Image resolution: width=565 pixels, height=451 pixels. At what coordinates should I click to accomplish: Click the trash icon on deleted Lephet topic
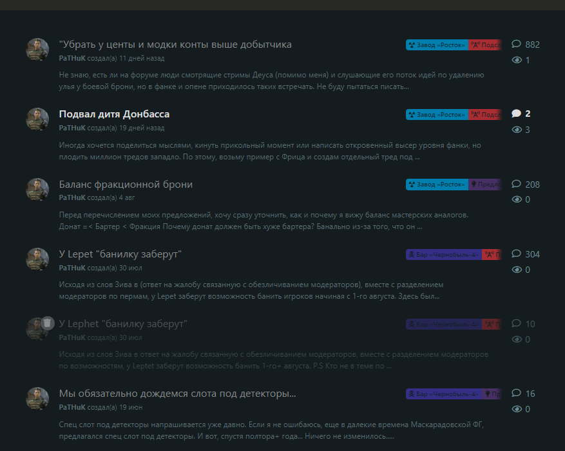tap(47, 323)
